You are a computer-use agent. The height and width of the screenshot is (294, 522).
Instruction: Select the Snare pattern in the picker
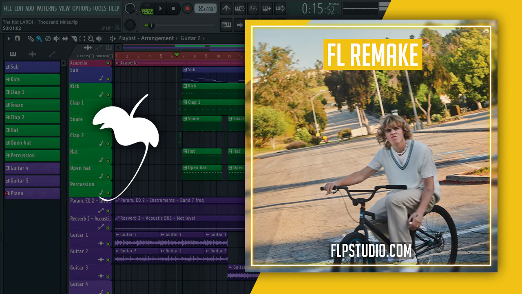(x=32, y=105)
